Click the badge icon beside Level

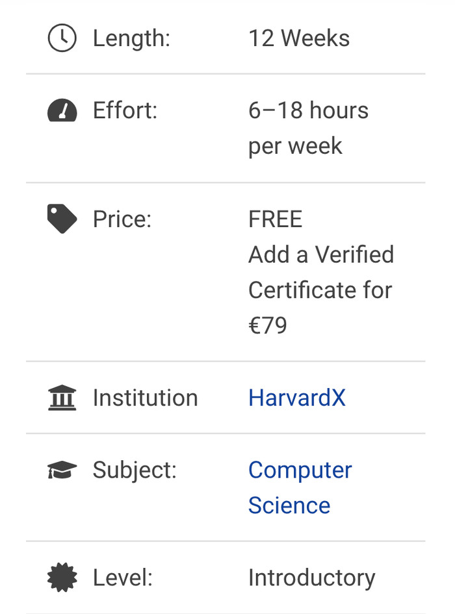tap(62, 577)
